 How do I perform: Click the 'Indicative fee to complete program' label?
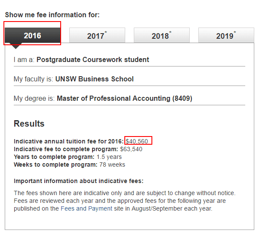(66, 149)
